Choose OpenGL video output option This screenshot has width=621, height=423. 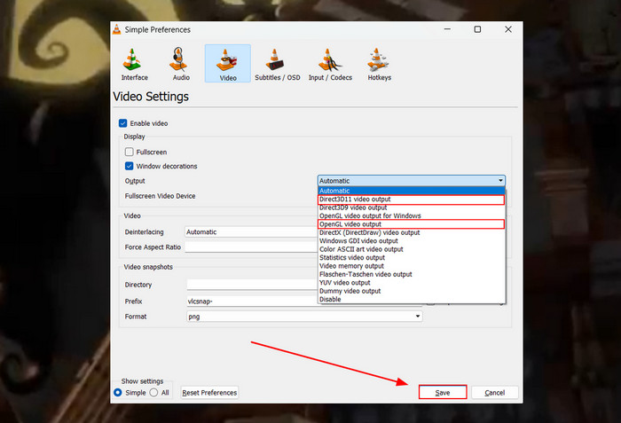(411, 224)
